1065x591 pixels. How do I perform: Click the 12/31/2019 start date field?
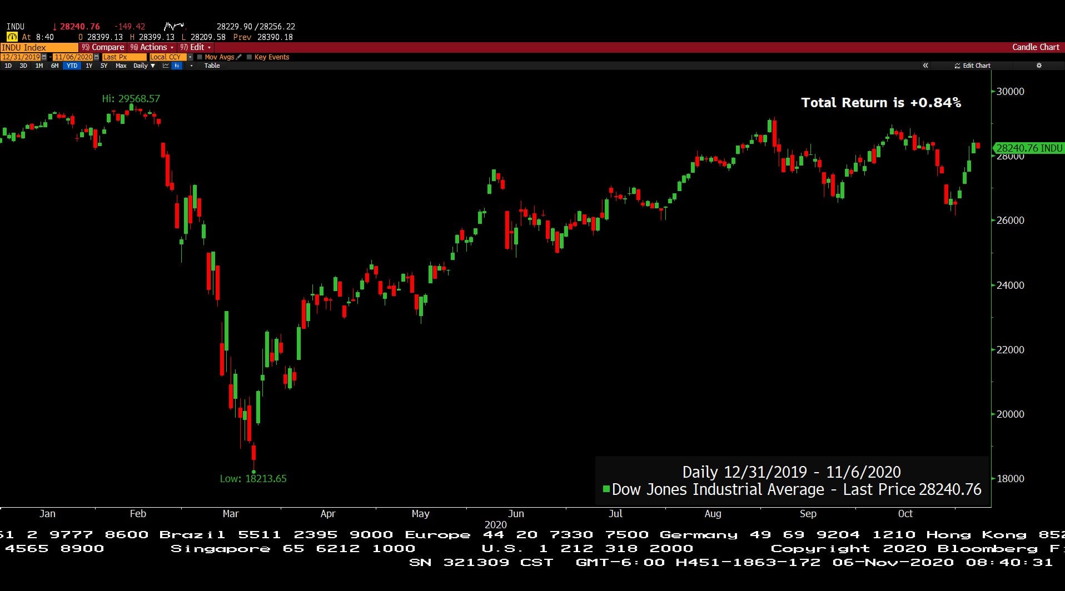click(21, 57)
